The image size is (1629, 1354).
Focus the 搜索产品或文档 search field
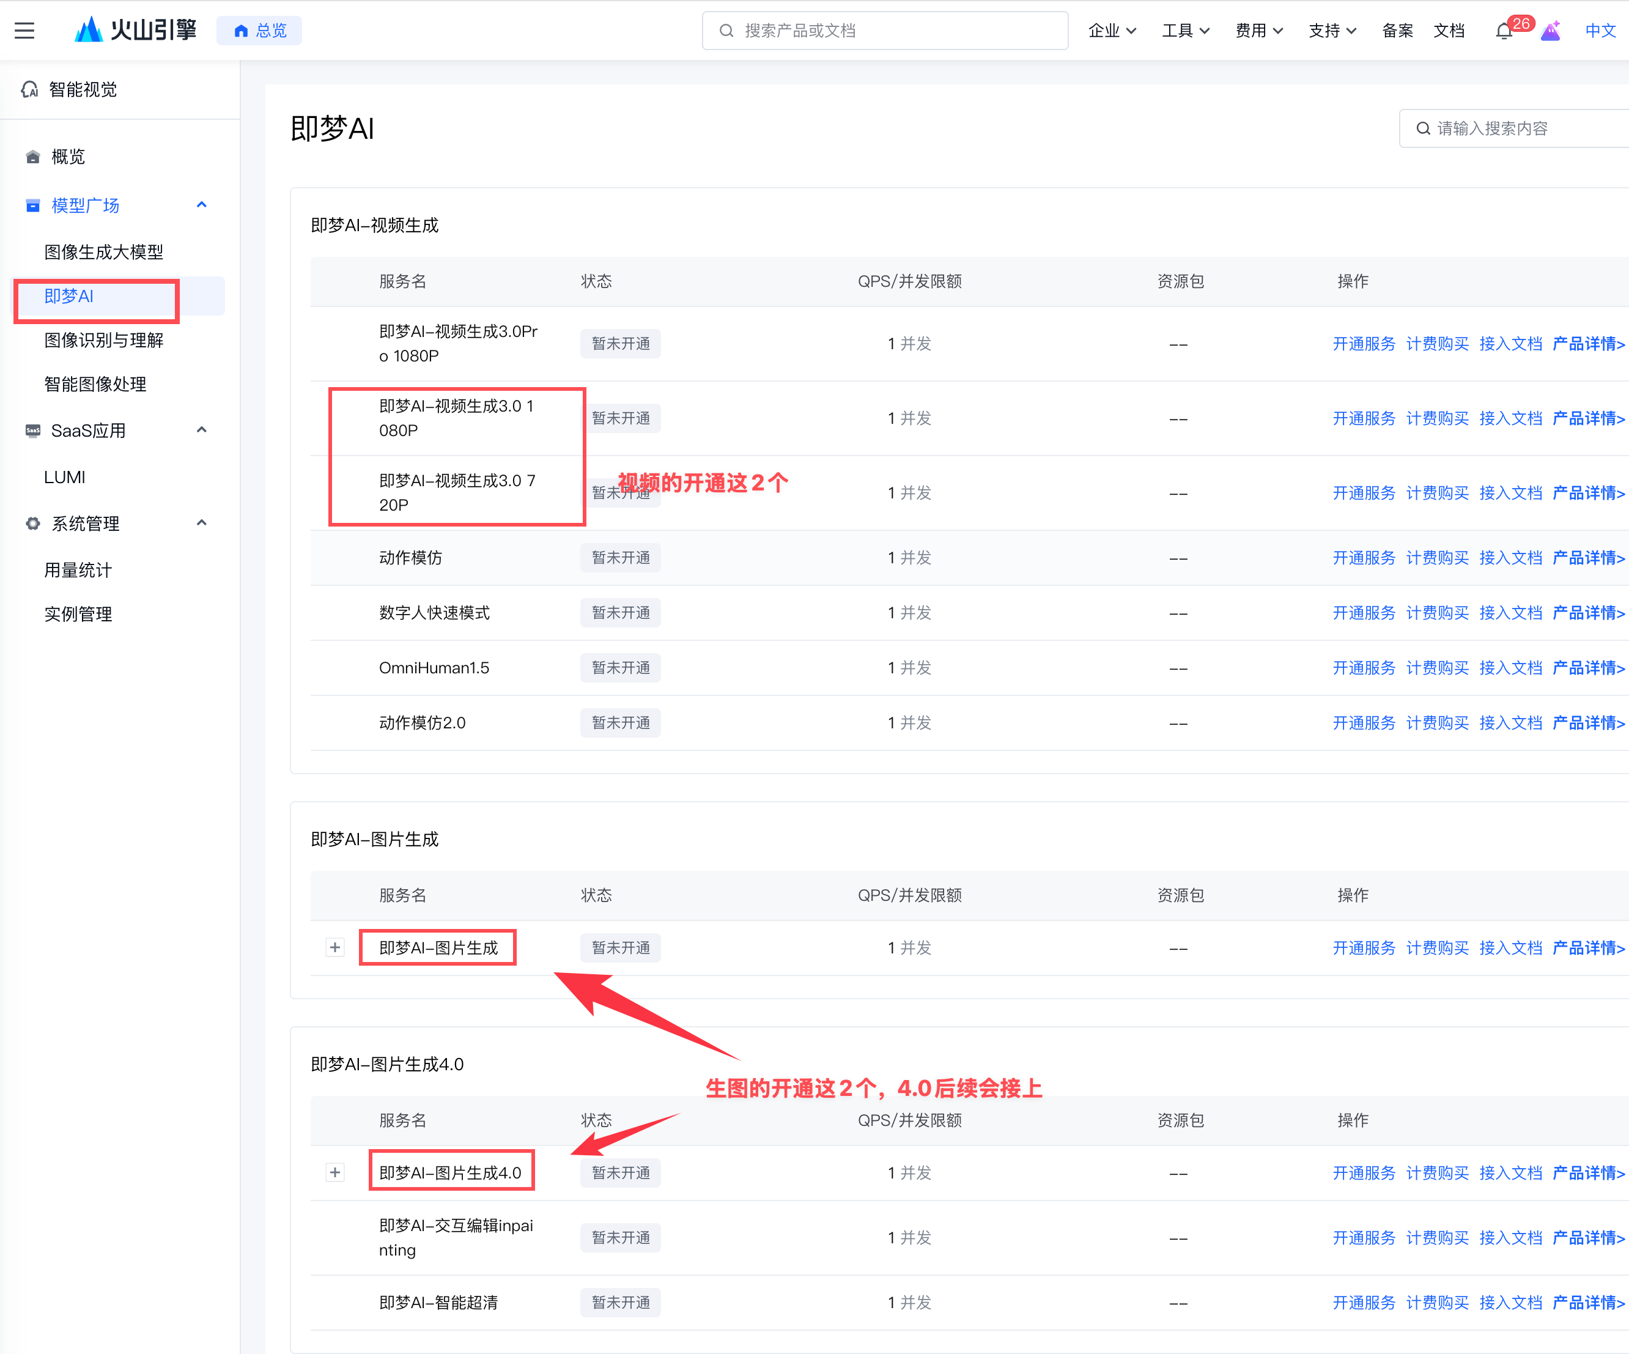(x=885, y=31)
